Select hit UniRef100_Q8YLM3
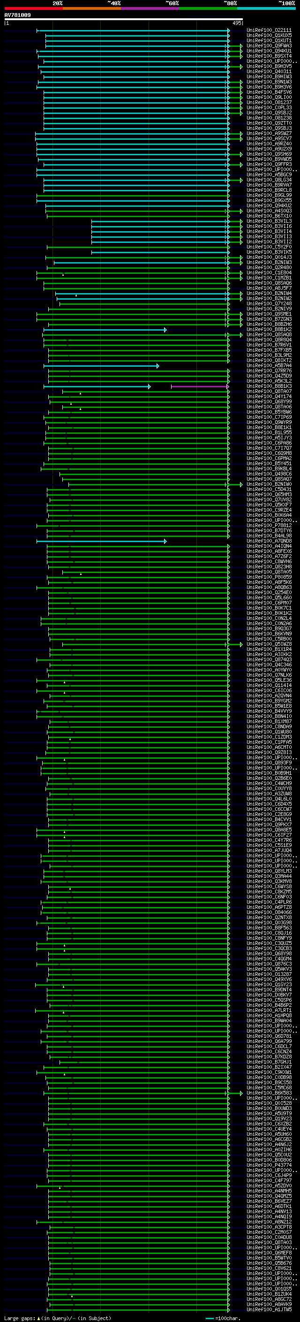 [x=269, y=870]
